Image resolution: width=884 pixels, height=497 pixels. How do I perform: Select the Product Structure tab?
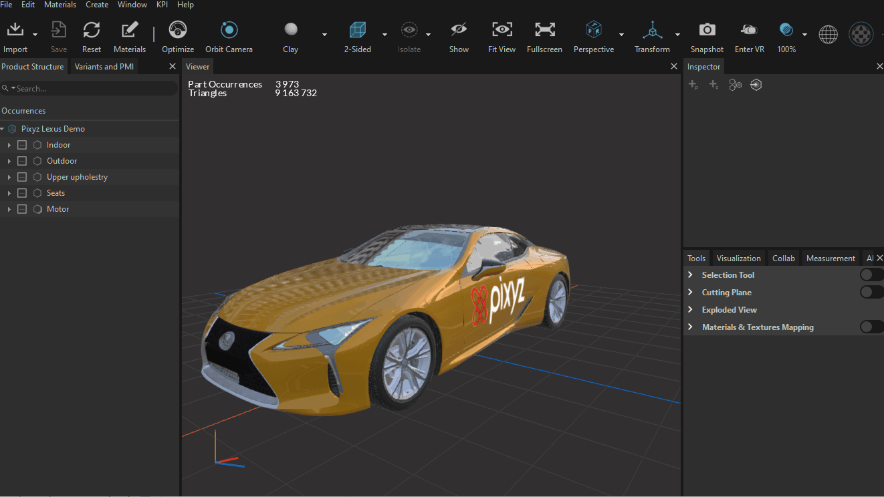33,67
